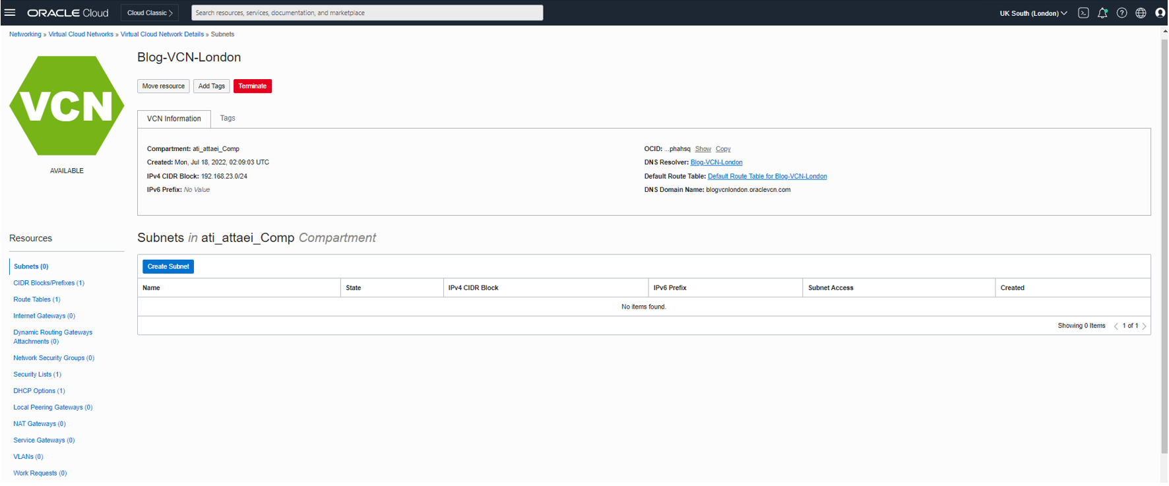Launch Cloud Shell from the top bar
The width and height of the screenshot is (1169, 486).
pos(1083,13)
